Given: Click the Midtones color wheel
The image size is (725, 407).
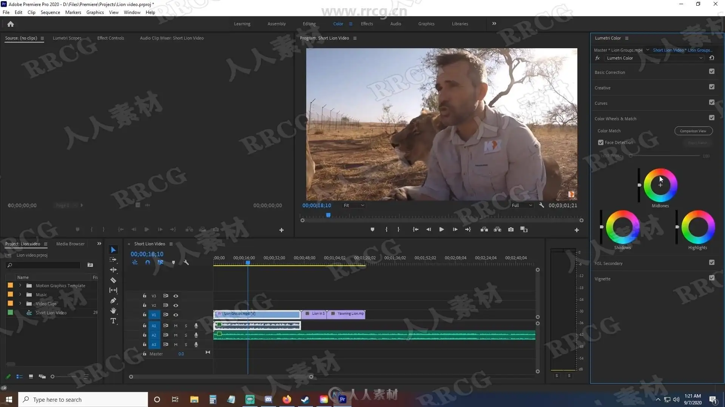Looking at the screenshot, I should point(660,185).
